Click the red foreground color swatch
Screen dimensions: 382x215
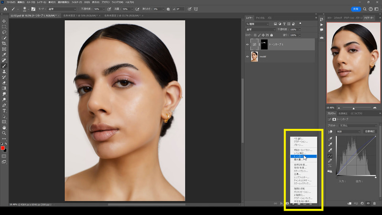[x=3, y=148]
